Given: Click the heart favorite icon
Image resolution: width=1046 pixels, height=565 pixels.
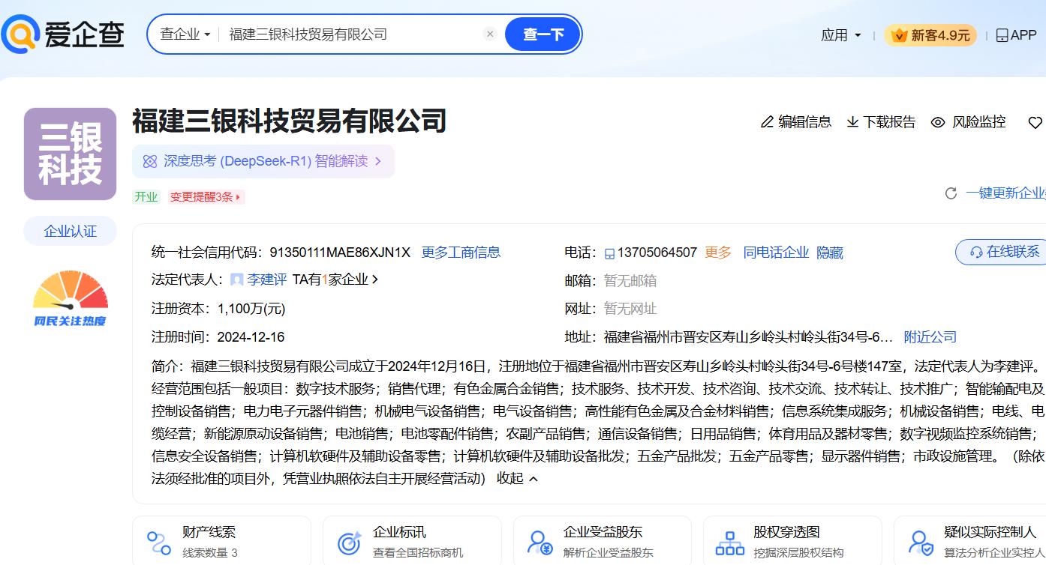Looking at the screenshot, I should (x=1035, y=122).
